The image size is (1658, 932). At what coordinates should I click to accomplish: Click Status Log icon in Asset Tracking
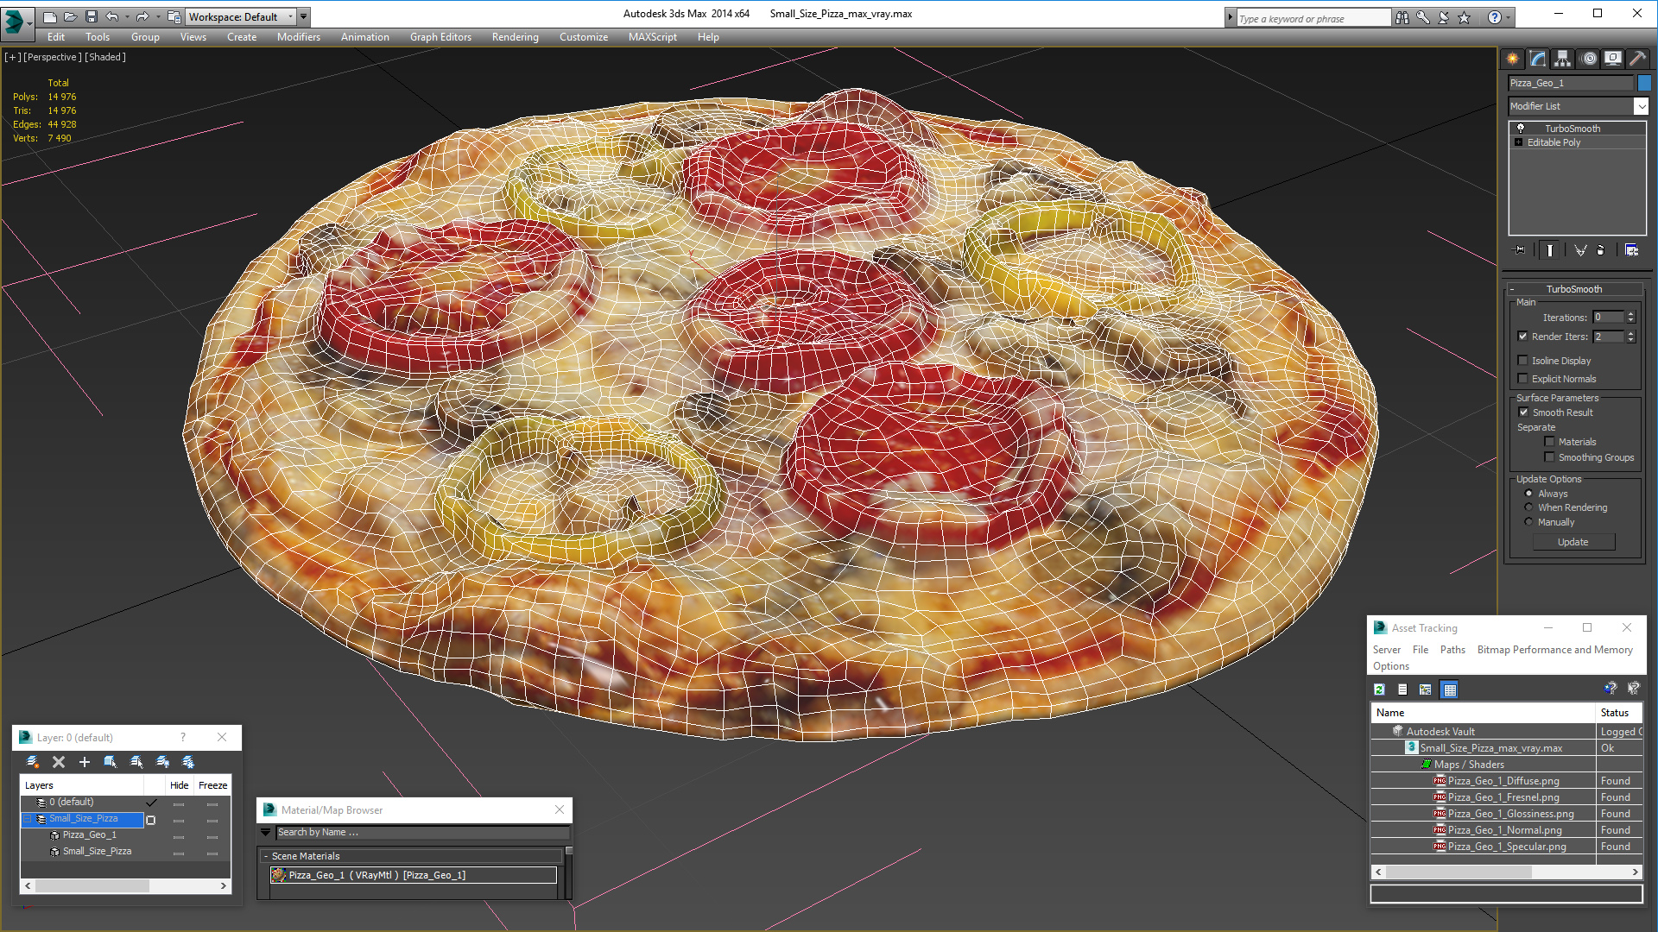coord(1402,690)
